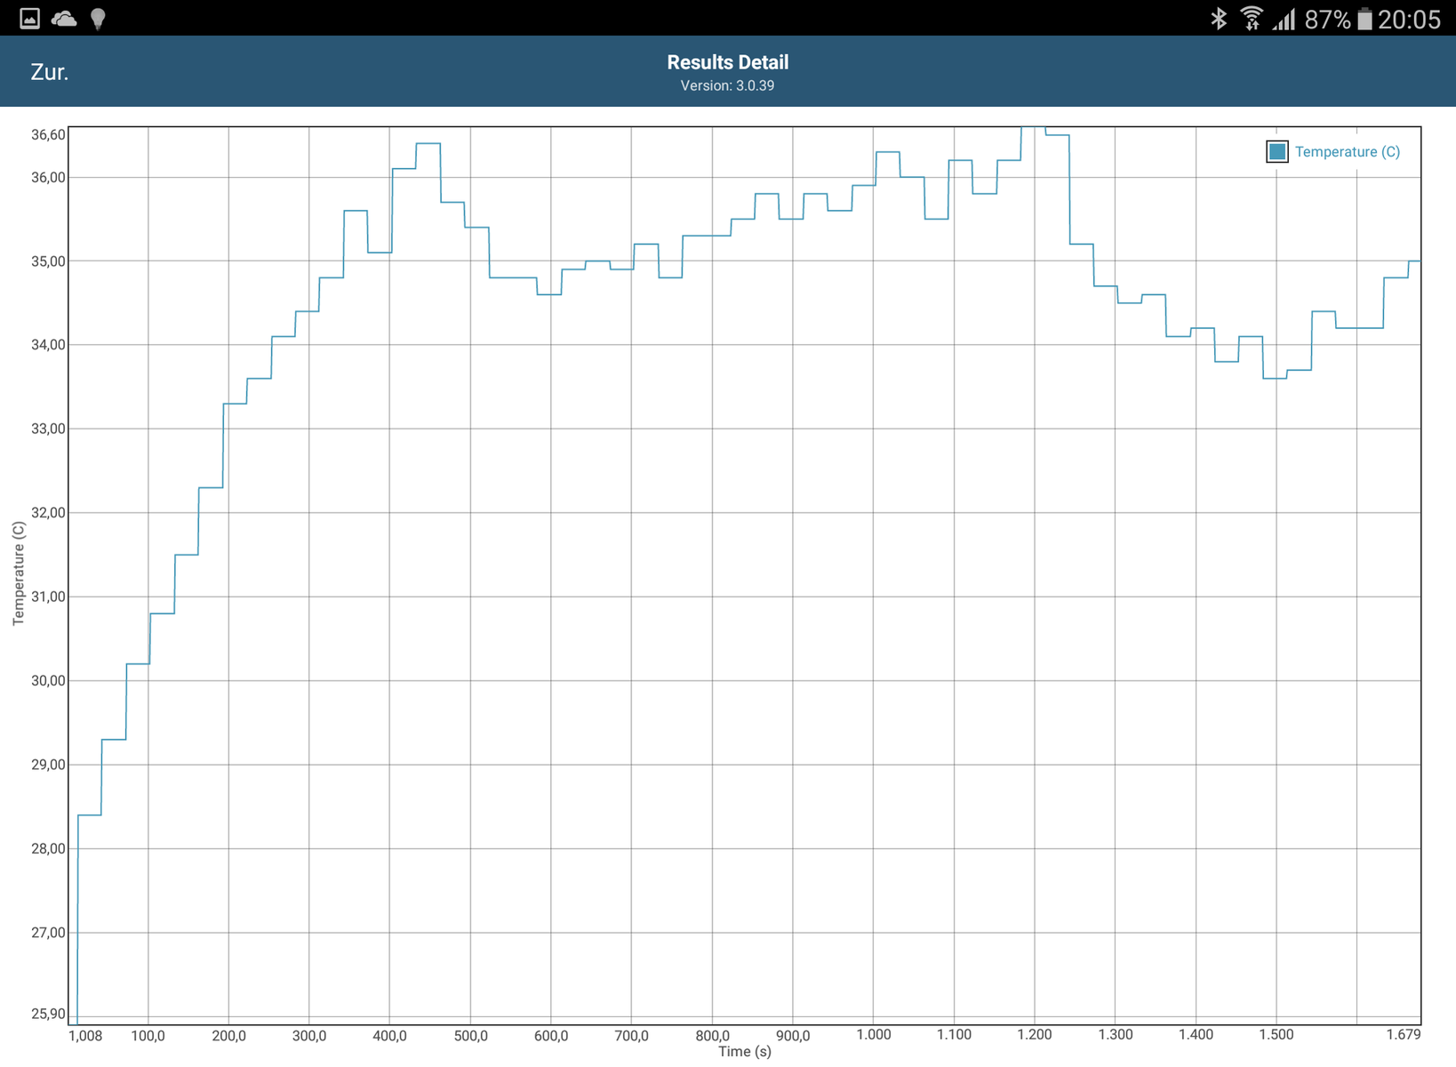Click the Temperature (C) legend label
The width and height of the screenshot is (1456, 1067).
(x=1348, y=152)
